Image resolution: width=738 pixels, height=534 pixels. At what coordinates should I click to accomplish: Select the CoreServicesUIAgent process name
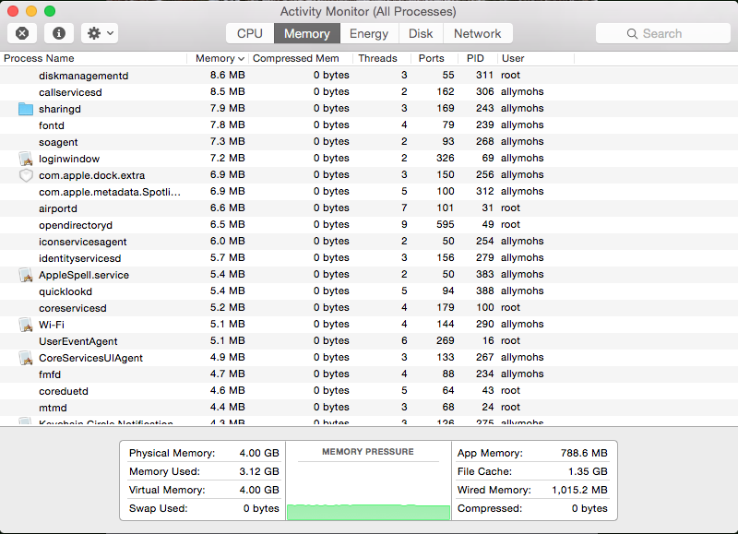click(x=90, y=358)
